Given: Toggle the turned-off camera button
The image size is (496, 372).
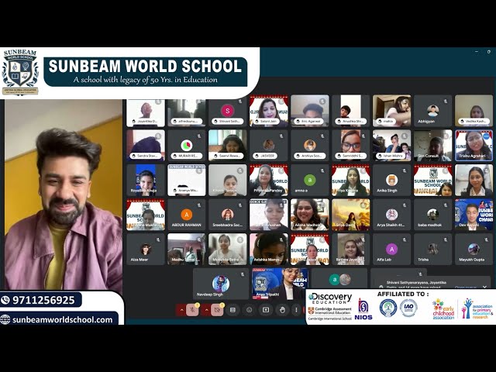Looking at the screenshot, I should [217, 310].
